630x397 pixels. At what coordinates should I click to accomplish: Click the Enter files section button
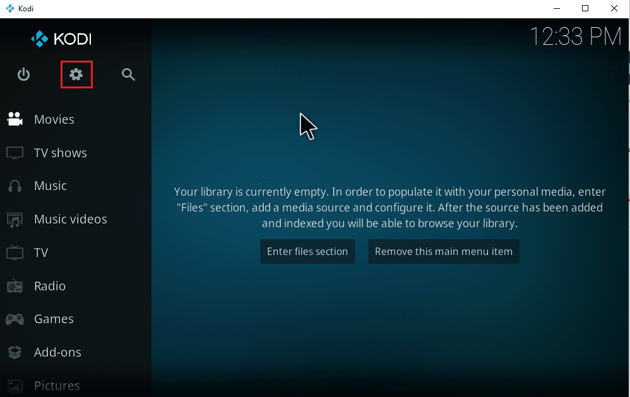pyautogui.click(x=307, y=251)
